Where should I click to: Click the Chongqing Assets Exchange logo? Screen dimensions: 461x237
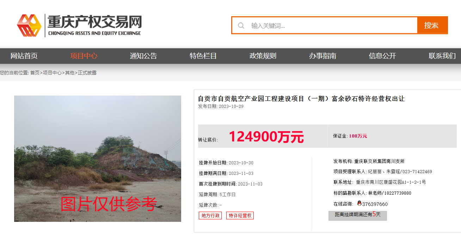click(79, 25)
